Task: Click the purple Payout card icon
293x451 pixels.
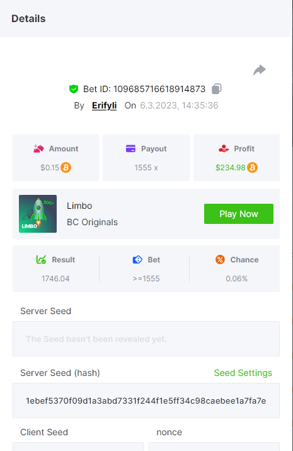Action: point(130,148)
